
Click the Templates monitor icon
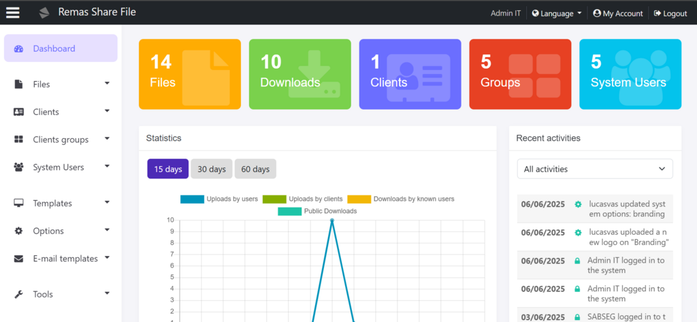[x=18, y=204]
